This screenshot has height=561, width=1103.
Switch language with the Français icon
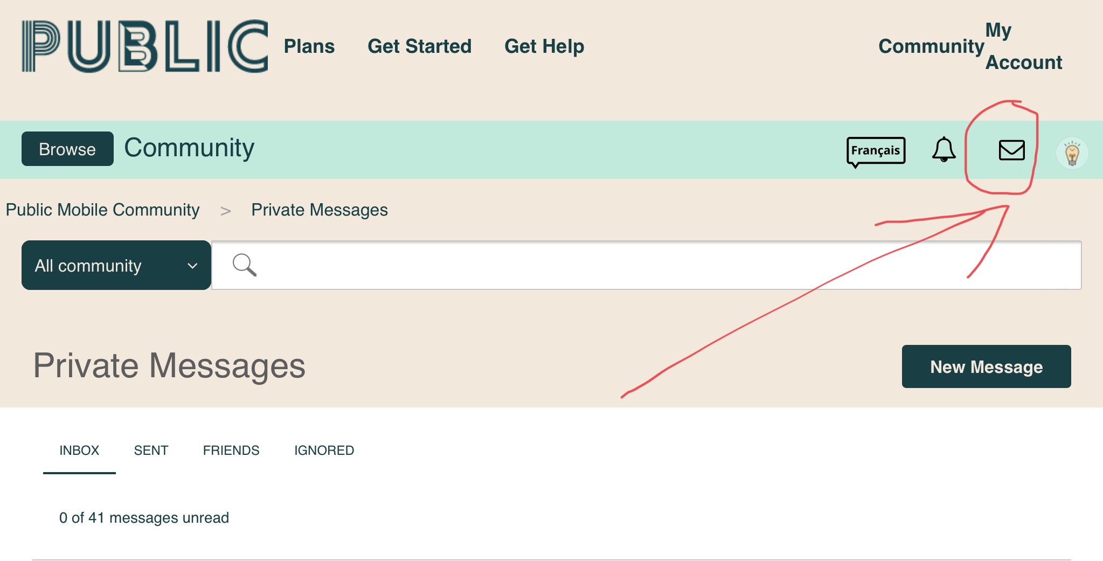(x=876, y=150)
